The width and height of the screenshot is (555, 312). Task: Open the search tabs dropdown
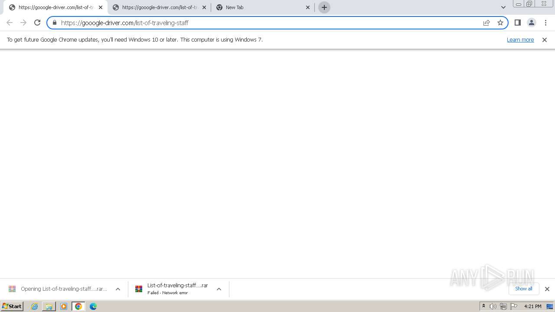click(503, 7)
